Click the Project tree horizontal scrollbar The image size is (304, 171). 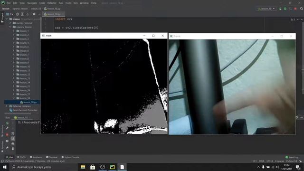click(18, 114)
